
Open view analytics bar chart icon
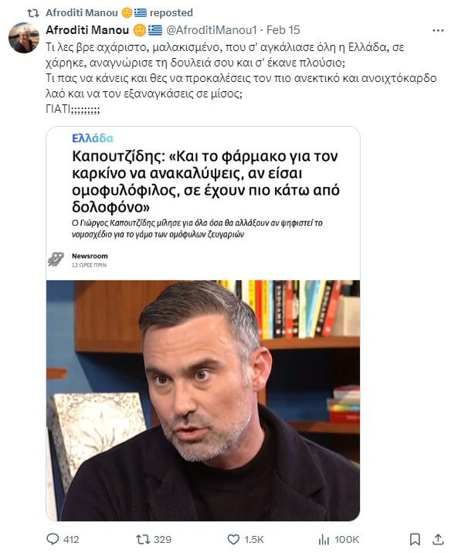pos(324,539)
